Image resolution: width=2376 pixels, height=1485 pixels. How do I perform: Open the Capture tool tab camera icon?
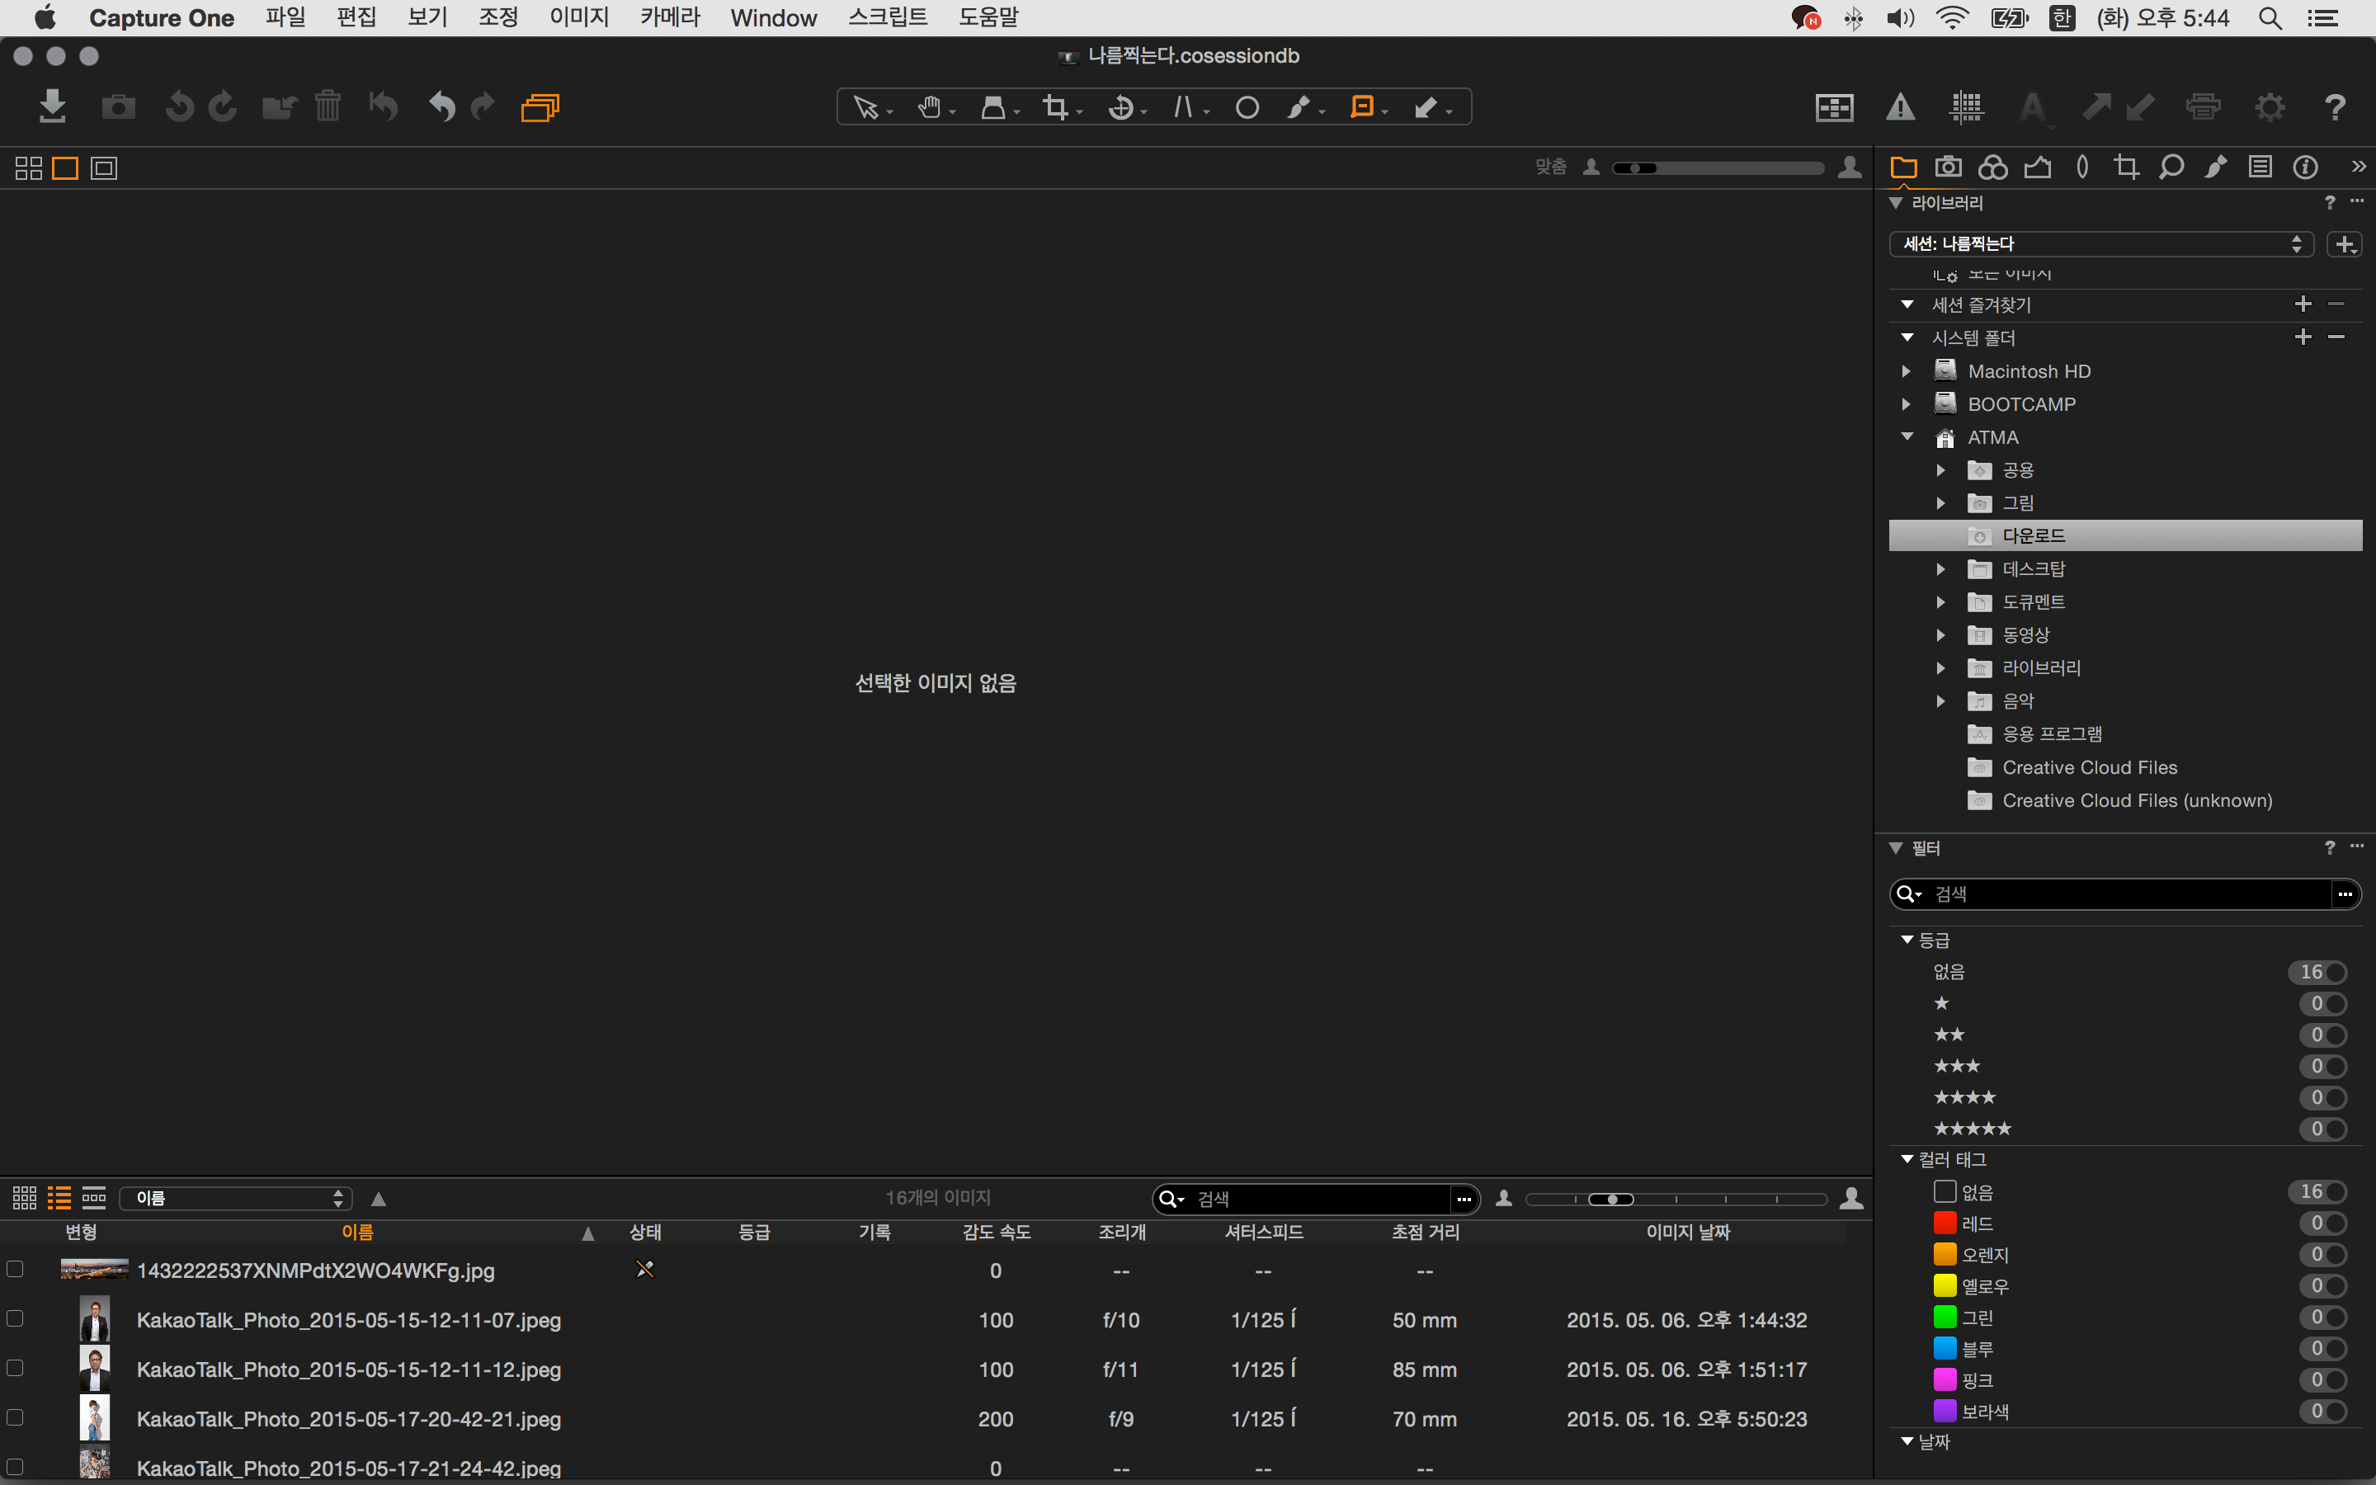pyautogui.click(x=1948, y=167)
